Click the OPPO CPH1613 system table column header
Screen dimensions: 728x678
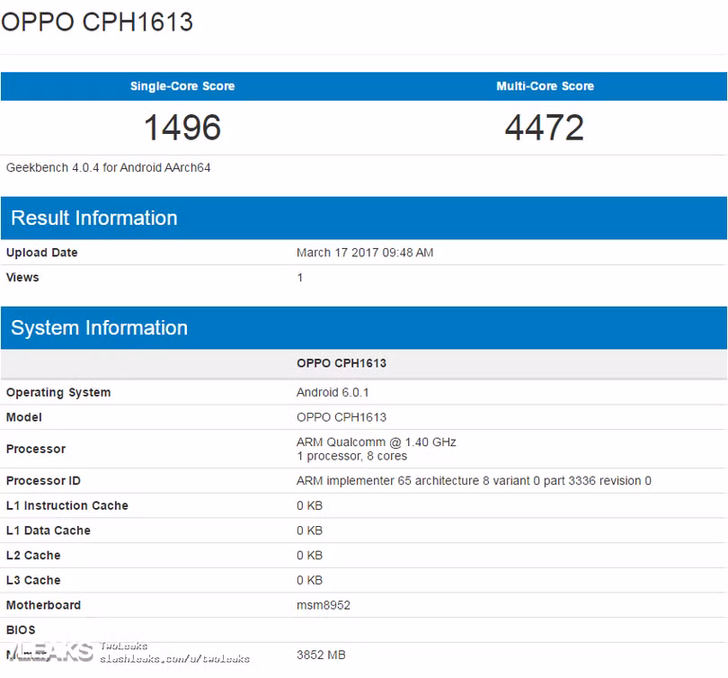(342, 363)
